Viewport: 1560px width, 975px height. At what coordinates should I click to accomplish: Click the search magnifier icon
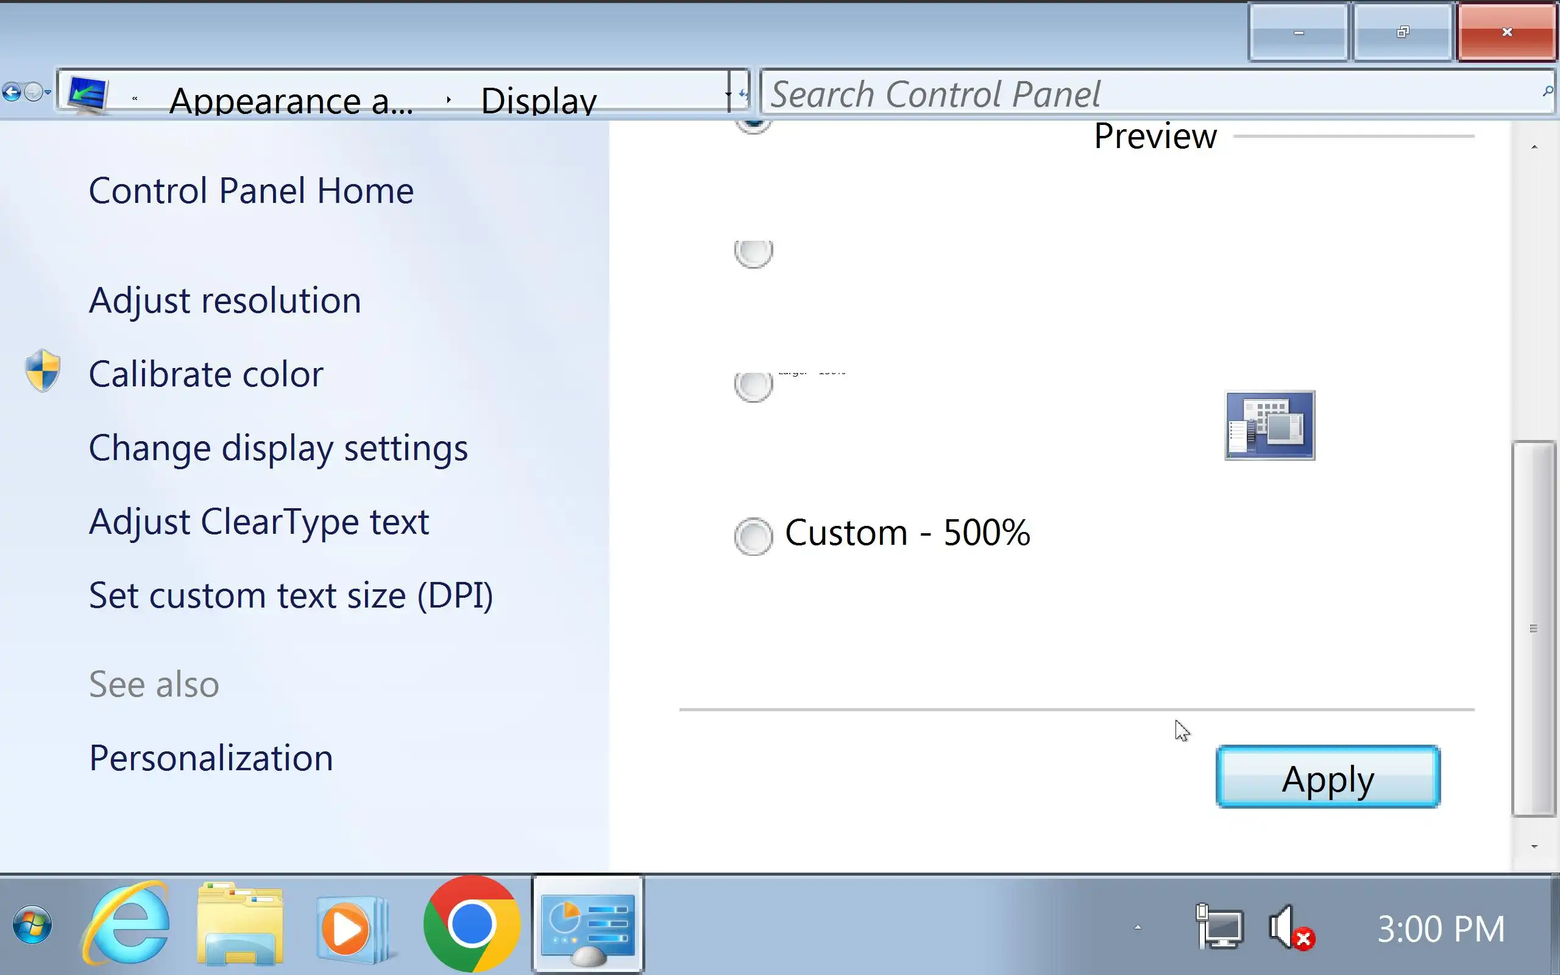click(x=1547, y=91)
